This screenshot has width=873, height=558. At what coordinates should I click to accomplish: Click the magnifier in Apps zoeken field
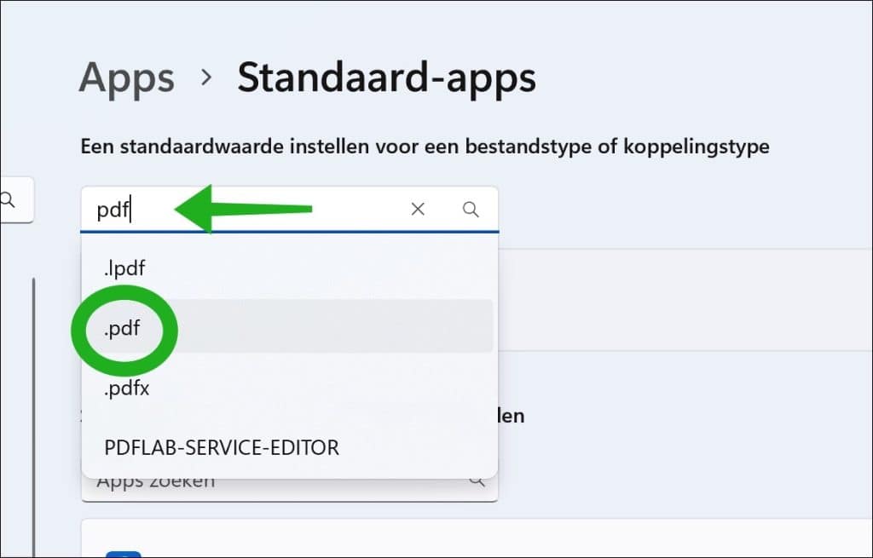tap(477, 480)
